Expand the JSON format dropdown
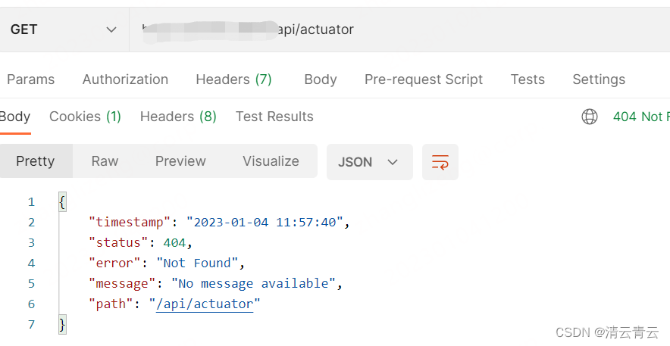Screen dimensions: 670x346 coord(369,162)
